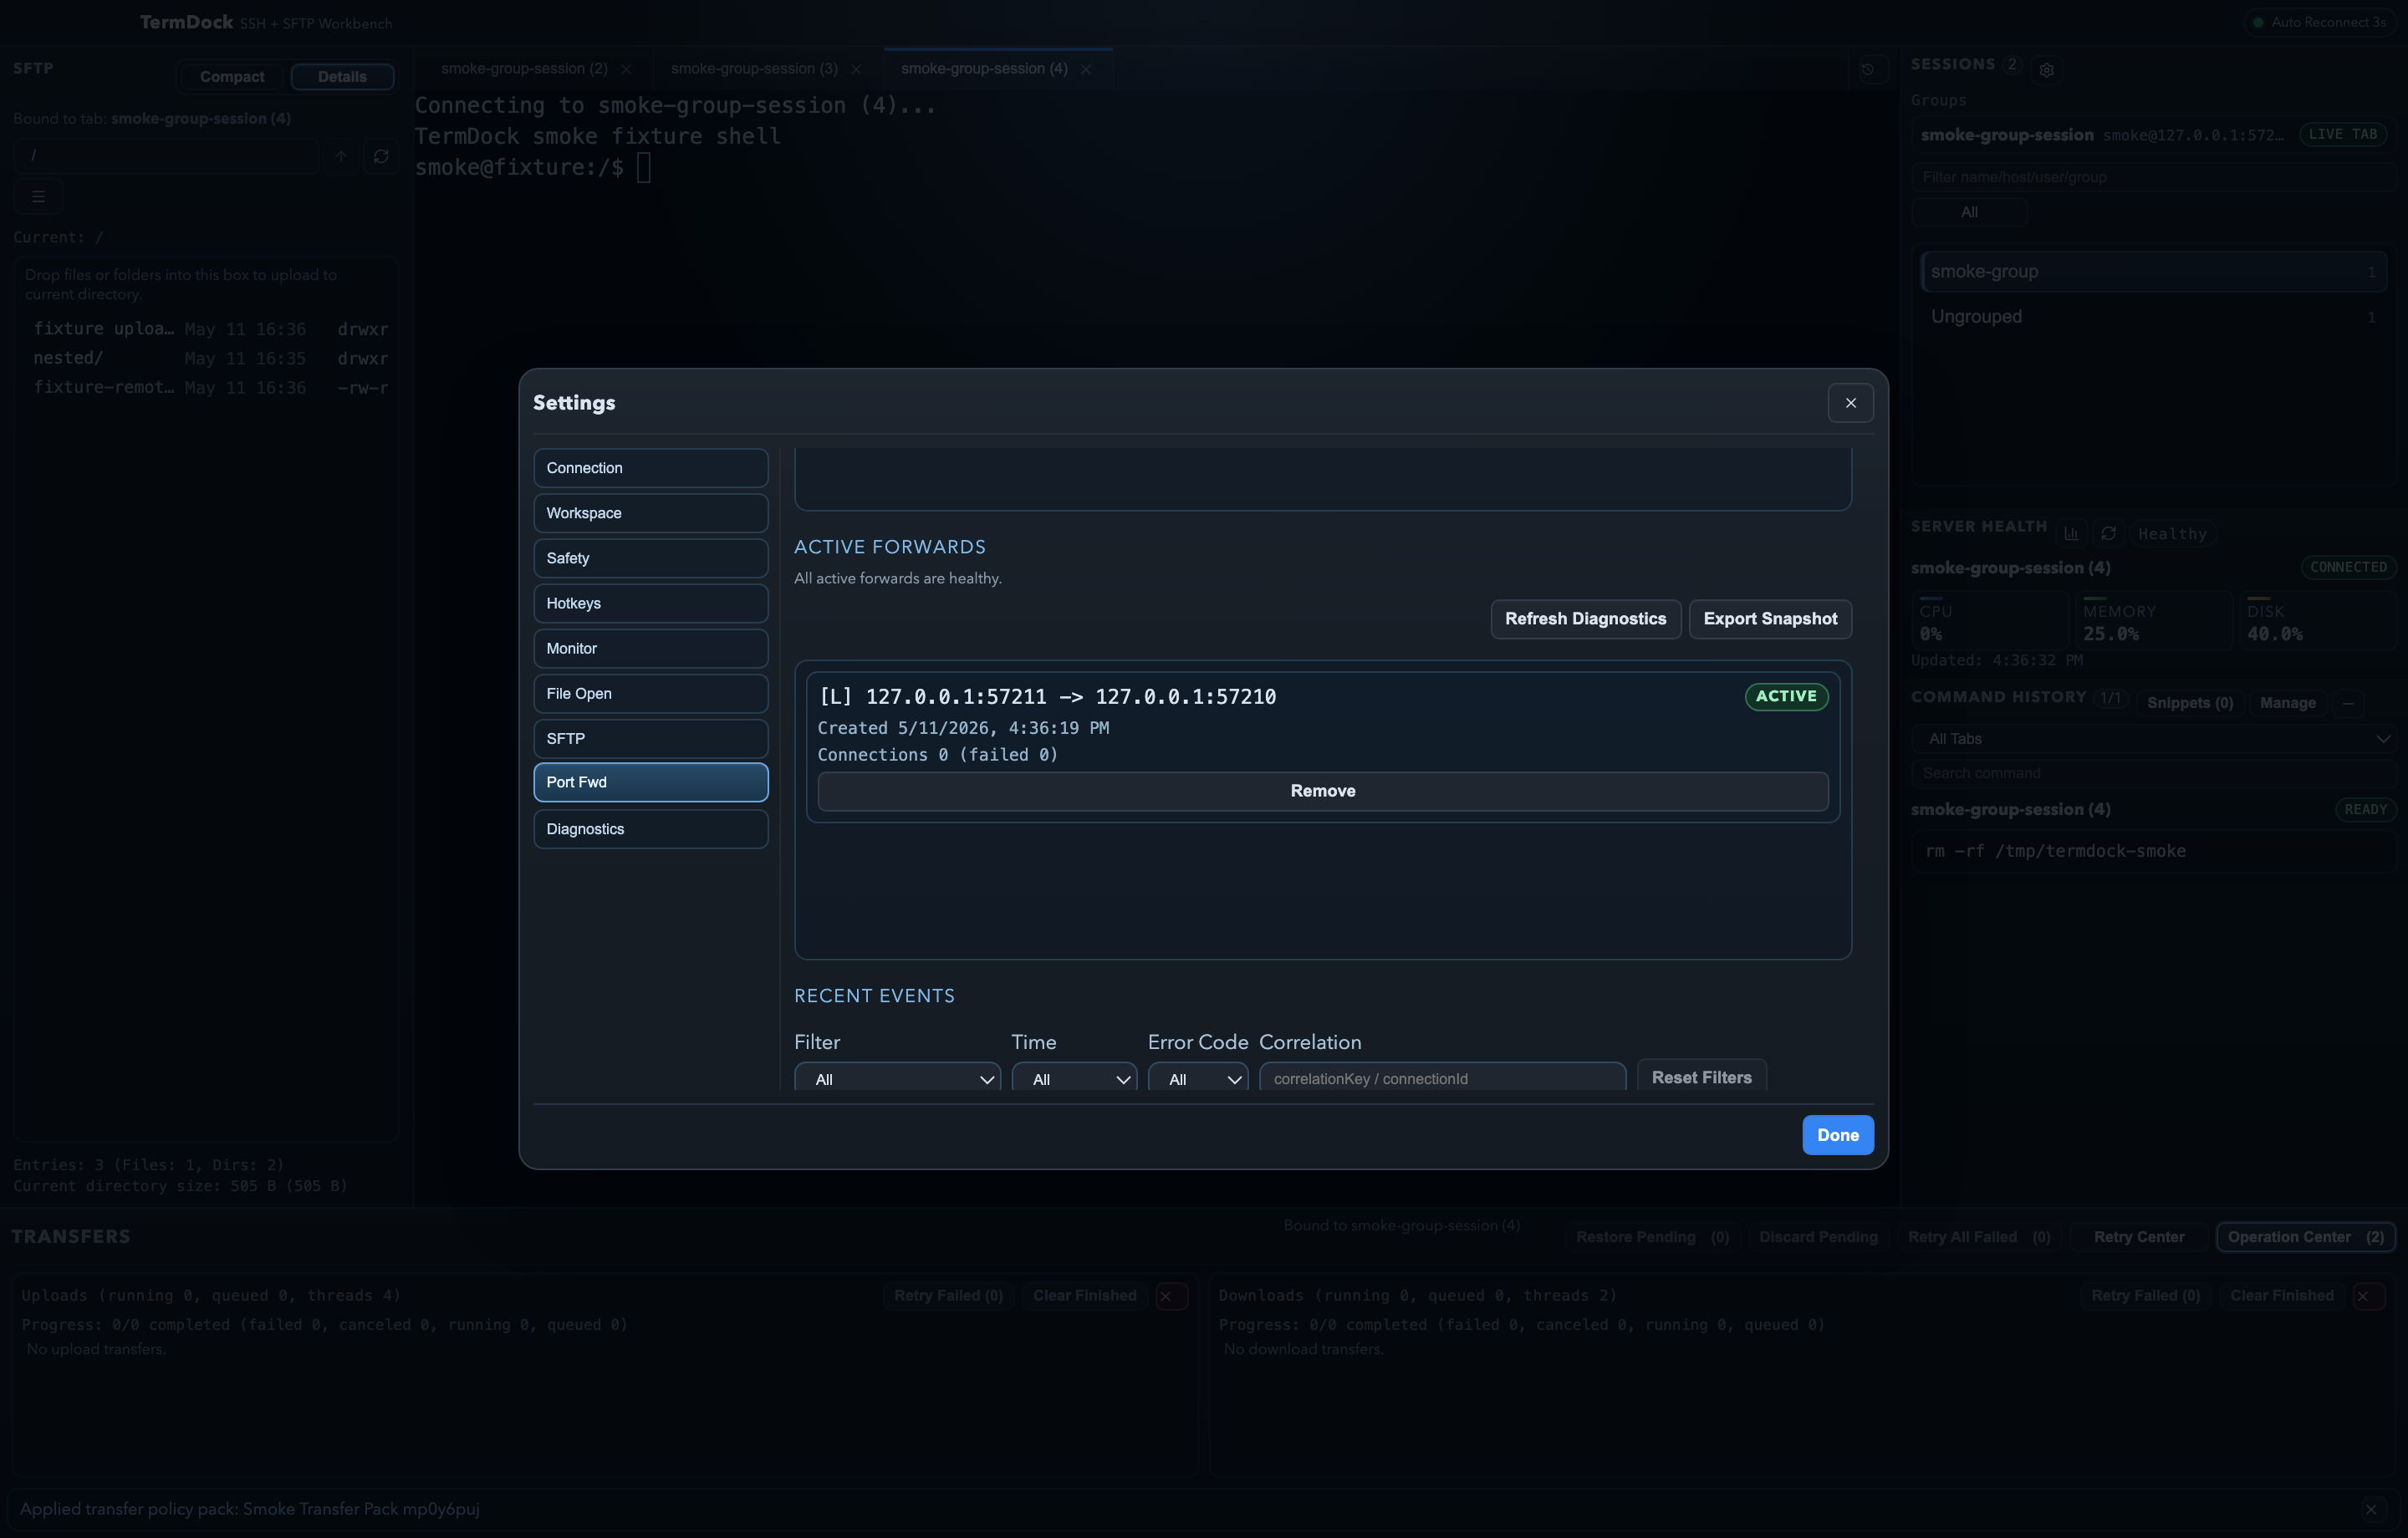
Task: Click Retry Failed (0) in Uploads
Action: tap(948, 1296)
